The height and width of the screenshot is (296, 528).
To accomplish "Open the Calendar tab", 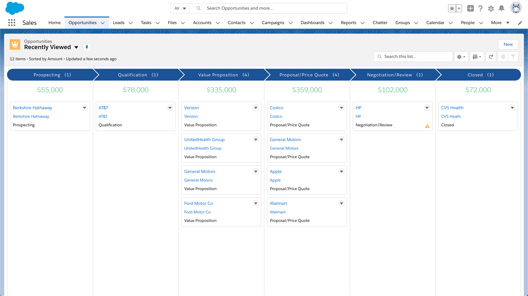I will (435, 23).
